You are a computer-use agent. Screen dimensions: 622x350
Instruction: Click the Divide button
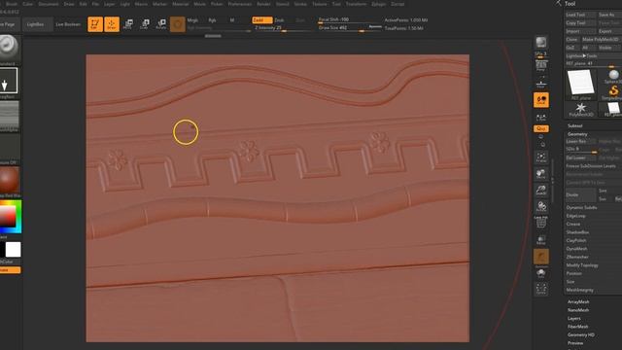click(580, 194)
